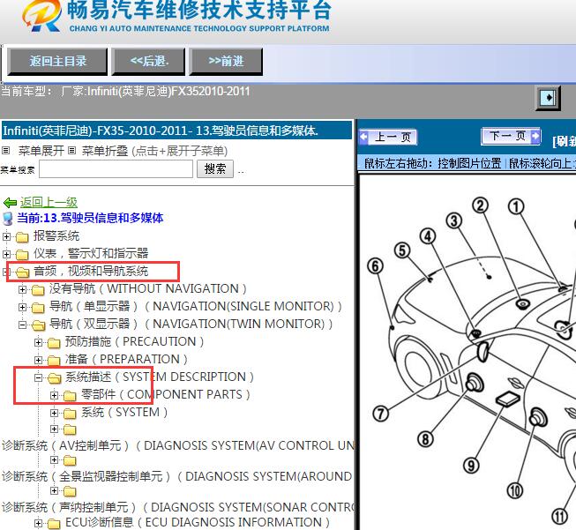Image resolution: width=576 pixels, height=530 pixels.
Task: Click the car component diagram image
Action: point(468,353)
